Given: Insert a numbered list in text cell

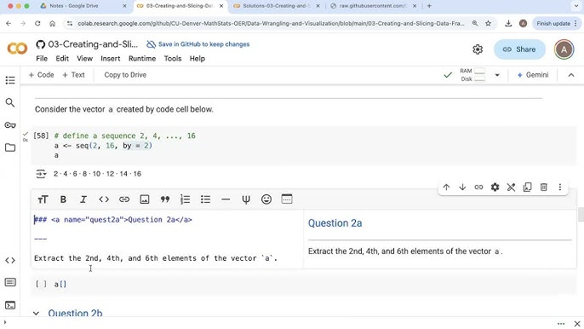Looking at the screenshot, I should [x=185, y=199].
